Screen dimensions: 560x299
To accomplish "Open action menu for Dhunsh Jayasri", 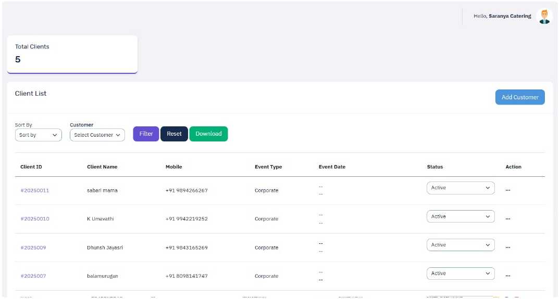I will pos(508,248).
